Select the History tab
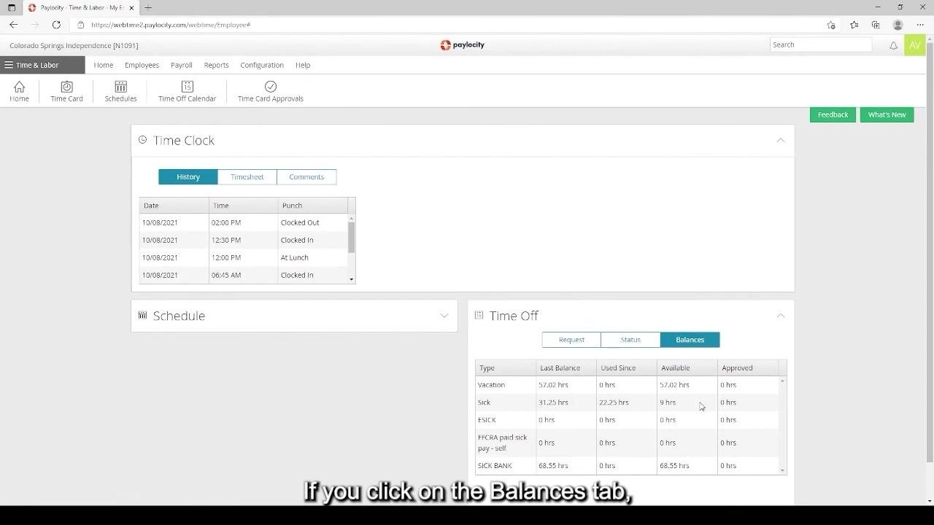The height and width of the screenshot is (525, 934). [188, 176]
